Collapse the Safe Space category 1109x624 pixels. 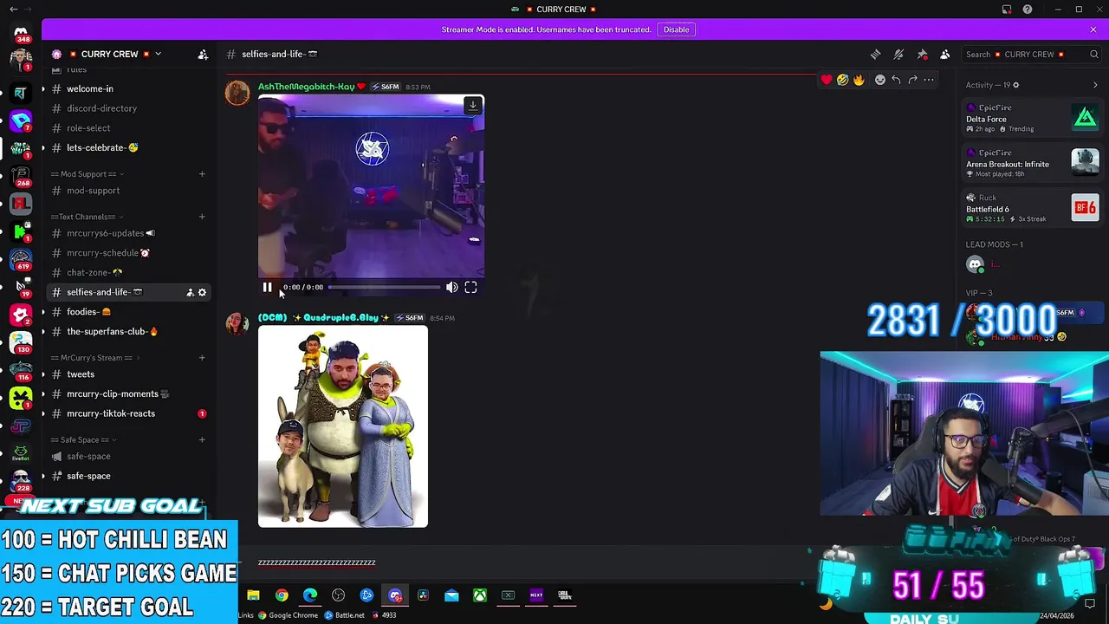coord(84,440)
